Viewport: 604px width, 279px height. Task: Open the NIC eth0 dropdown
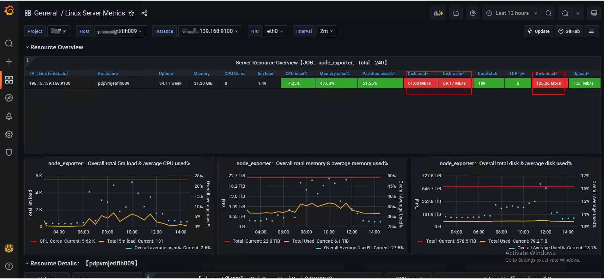click(275, 31)
